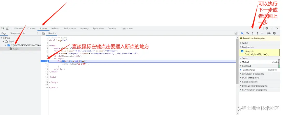Collapse the D:/ folder tree node
The image size is (283, 115).
pyautogui.click(x=6, y=45)
